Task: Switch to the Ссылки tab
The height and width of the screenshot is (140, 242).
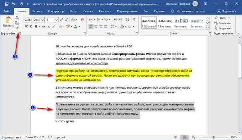Action: (x=88, y=11)
